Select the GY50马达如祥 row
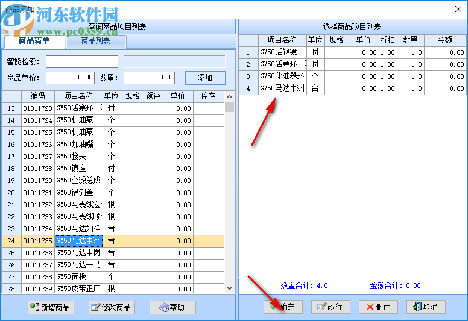The height and width of the screenshot is (321, 468). point(113,229)
